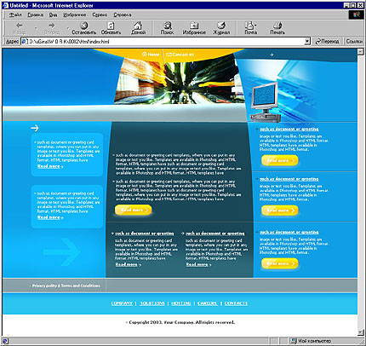This screenshot has height=346, width=366.
Task: Click yellow Read more button in bottom right section
Action: pyautogui.click(x=280, y=263)
